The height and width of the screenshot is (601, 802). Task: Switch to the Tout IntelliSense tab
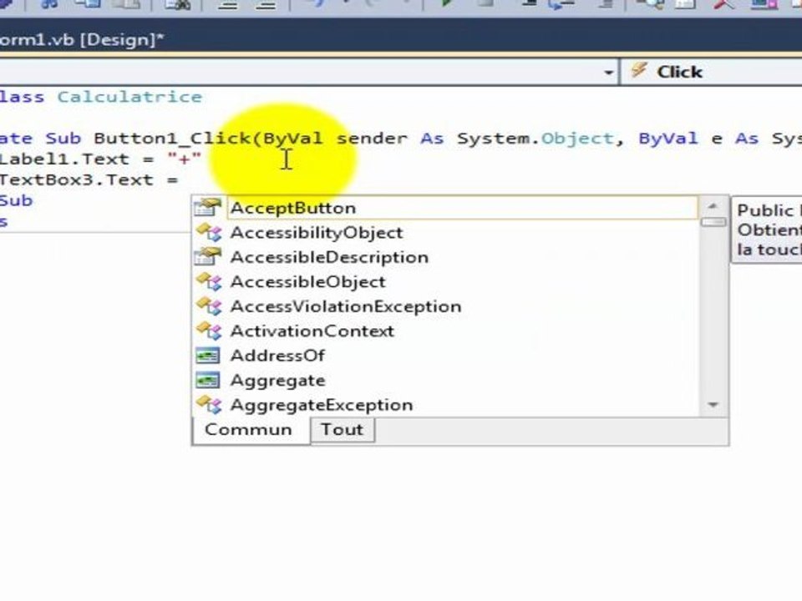tap(343, 429)
